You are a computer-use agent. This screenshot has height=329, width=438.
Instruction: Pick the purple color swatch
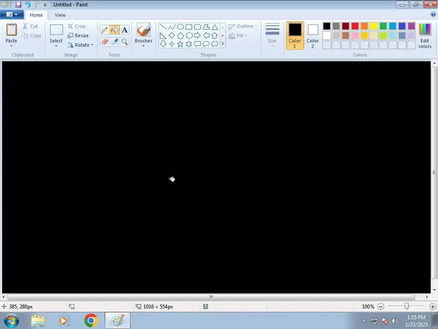[411, 26]
